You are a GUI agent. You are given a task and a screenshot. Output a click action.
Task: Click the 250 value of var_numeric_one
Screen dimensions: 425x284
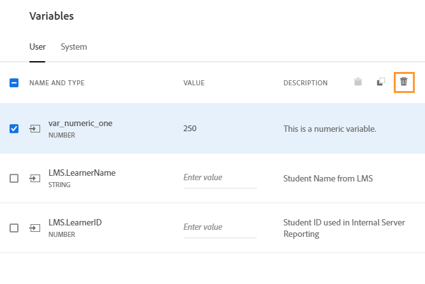click(x=190, y=129)
